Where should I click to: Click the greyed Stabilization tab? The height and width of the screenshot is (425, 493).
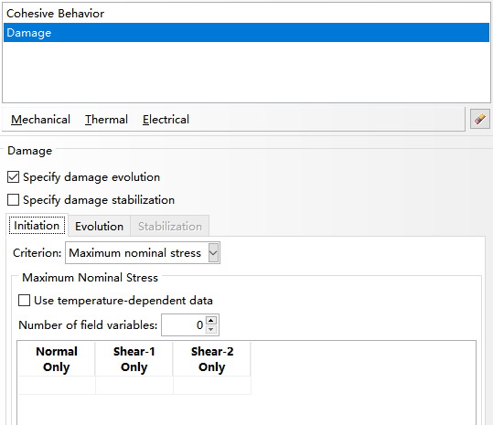[x=170, y=226]
